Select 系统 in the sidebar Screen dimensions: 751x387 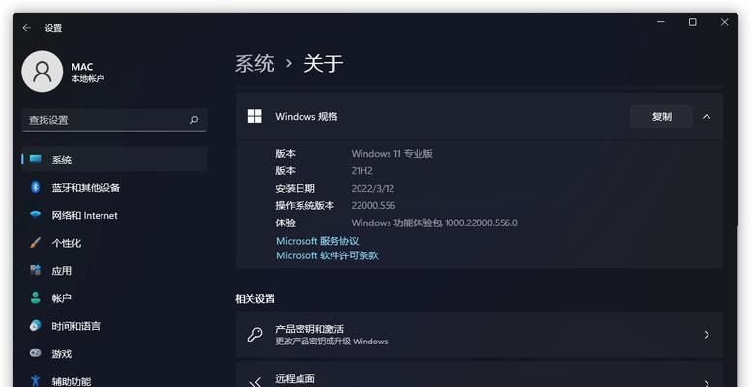tap(114, 160)
